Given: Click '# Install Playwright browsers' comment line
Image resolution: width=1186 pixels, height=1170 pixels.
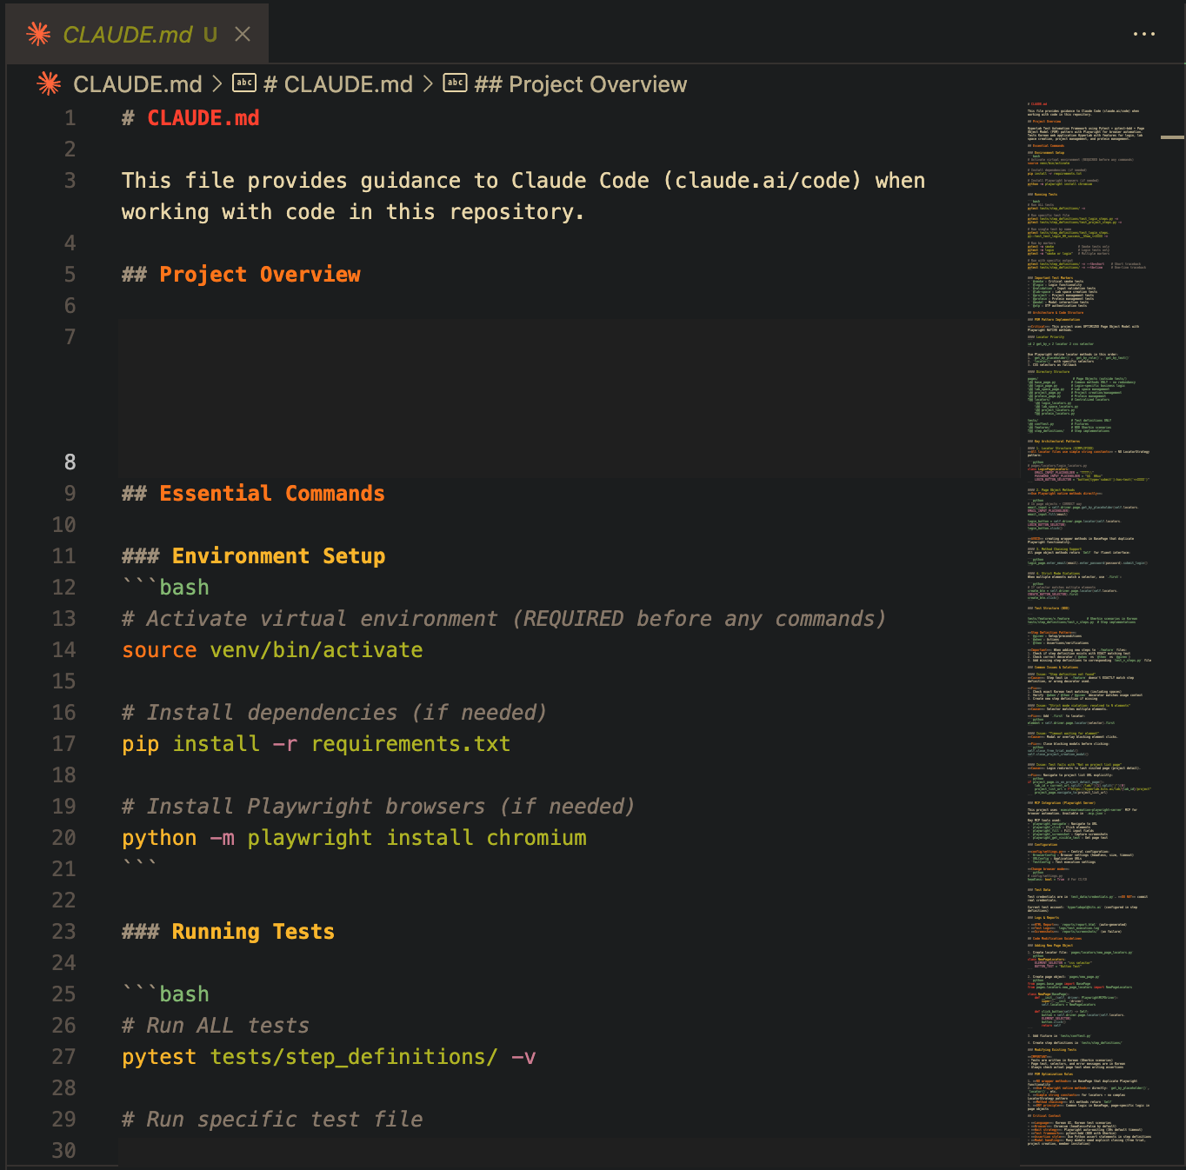Looking at the screenshot, I should (x=378, y=807).
